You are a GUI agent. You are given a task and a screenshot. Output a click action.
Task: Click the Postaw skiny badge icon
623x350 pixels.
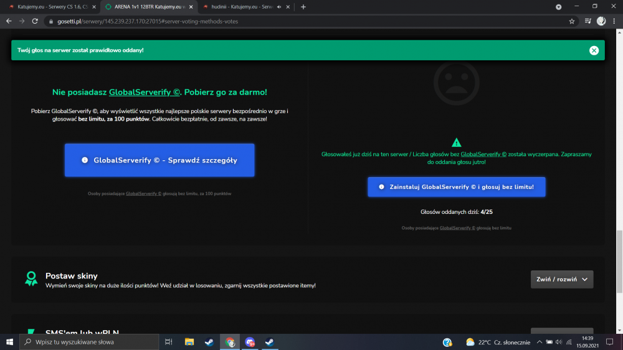[x=31, y=279]
